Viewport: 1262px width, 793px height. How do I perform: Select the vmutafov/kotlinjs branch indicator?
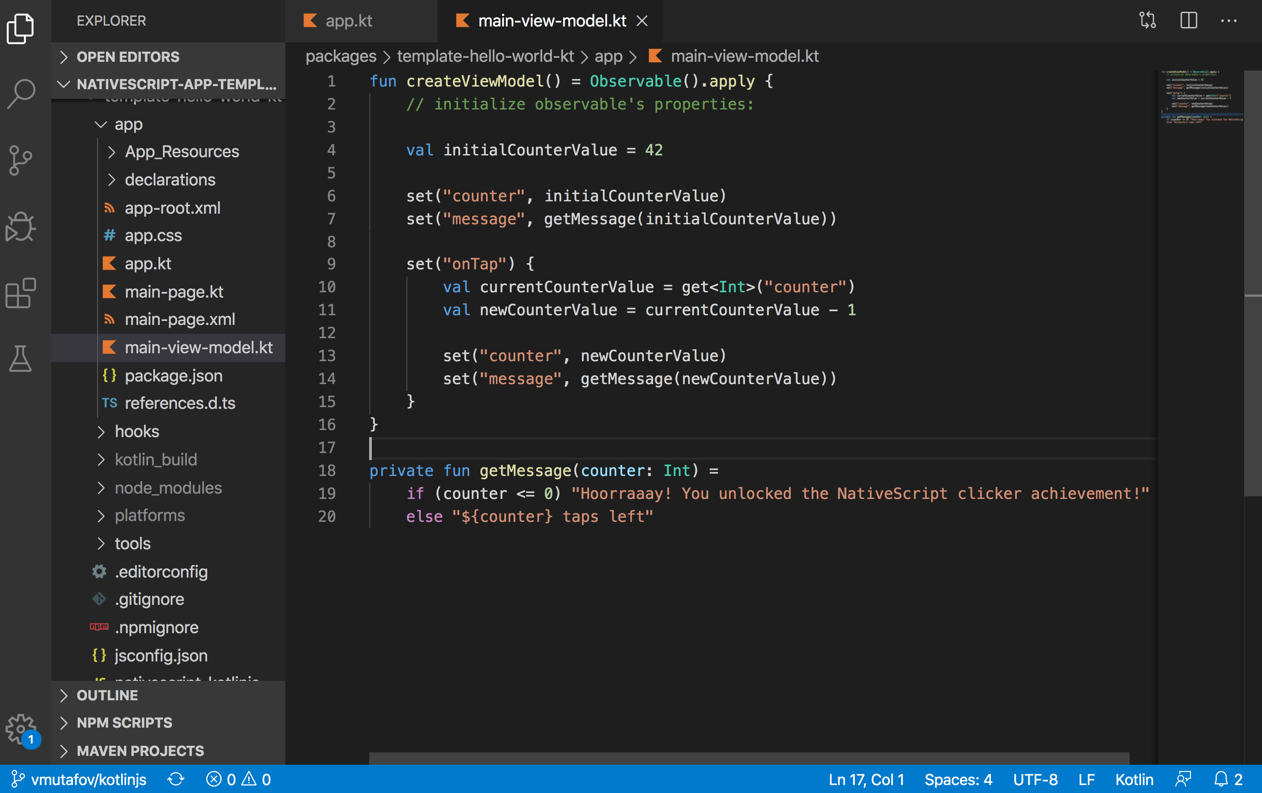81,779
